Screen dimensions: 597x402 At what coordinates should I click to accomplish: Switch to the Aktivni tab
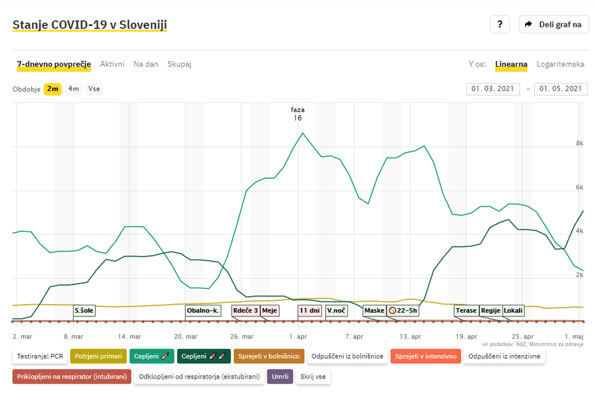click(112, 64)
